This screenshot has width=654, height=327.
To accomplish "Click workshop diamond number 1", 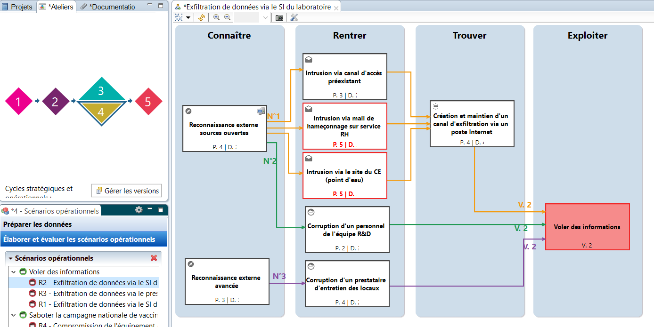I will coord(18,101).
